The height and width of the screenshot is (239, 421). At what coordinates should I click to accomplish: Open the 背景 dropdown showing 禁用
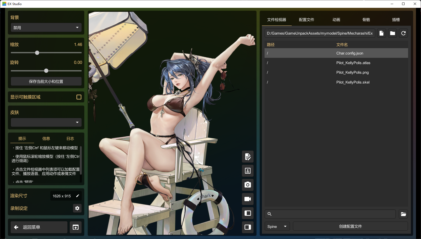click(x=46, y=28)
